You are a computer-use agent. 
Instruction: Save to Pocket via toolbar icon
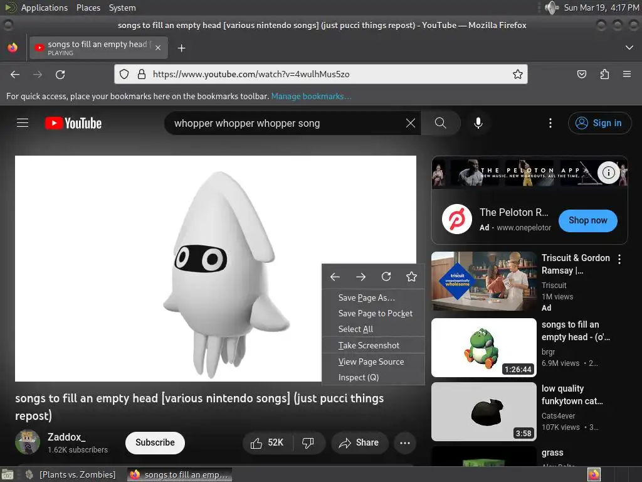581,74
